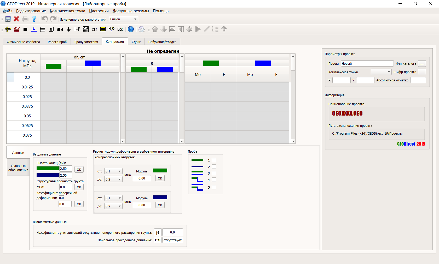The height and width of the screenshot is (264, 439).
Task: Click the Шифр проекта browse button
Action: pyautogui.click(x=422, y=72)
